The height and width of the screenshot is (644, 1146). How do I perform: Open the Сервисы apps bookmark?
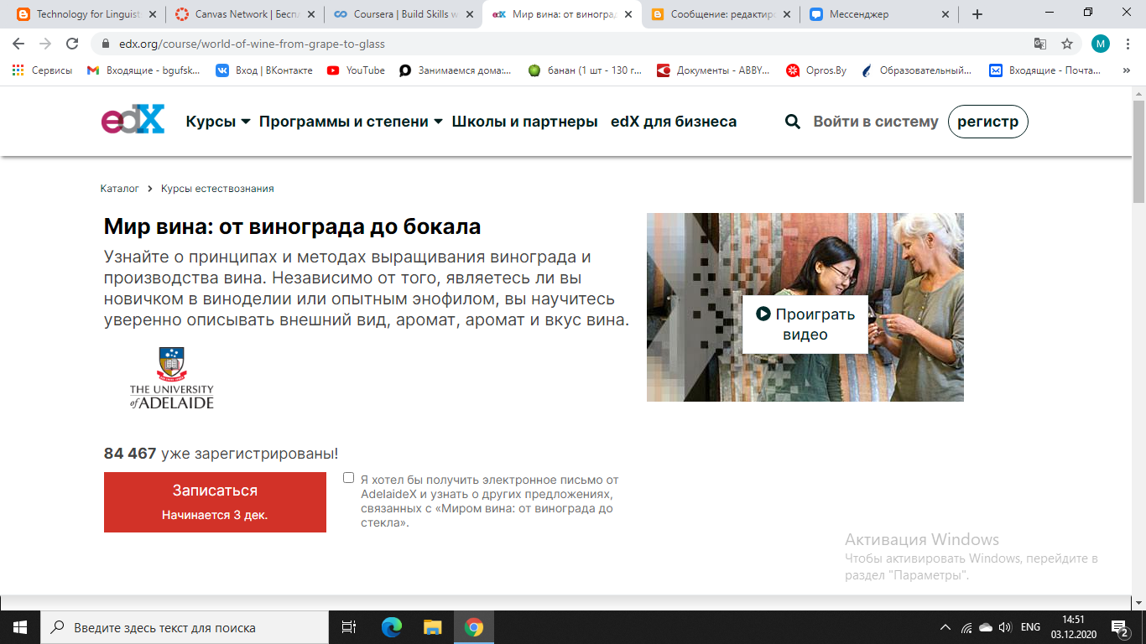[x=43, y=70]
